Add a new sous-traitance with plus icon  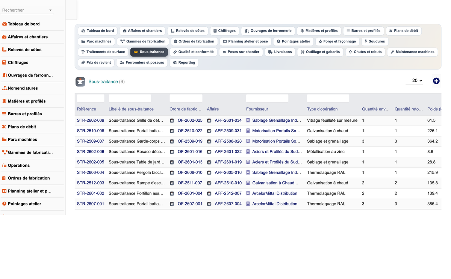tap(436, 81)
